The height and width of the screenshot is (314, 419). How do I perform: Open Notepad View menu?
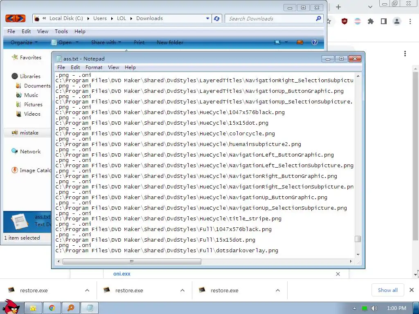pos(113,67)
